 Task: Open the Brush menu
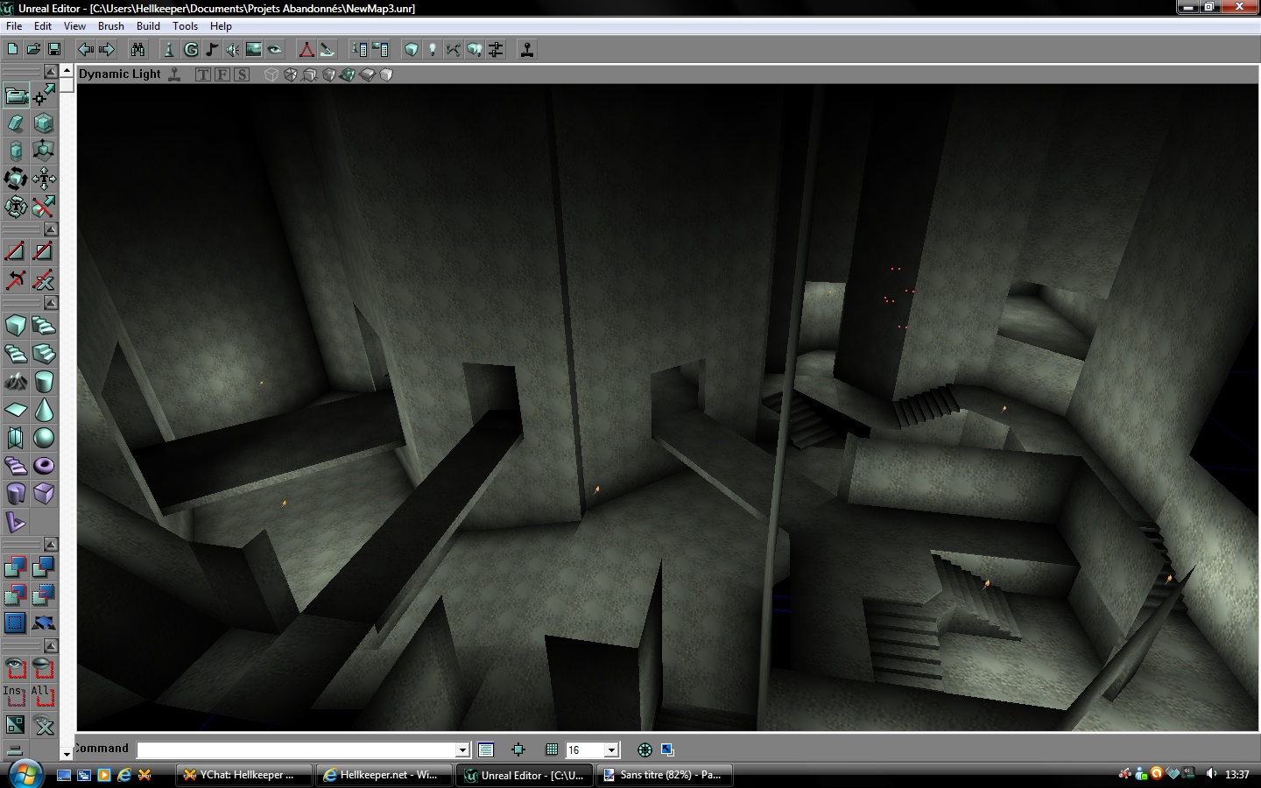pyautogui.click(x=110, y=26)
